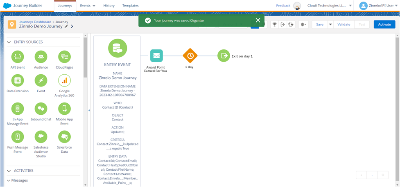
Task: Edit journey name with pencil icon
Action: (x=66, y=26)
